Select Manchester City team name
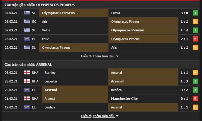 124,99
